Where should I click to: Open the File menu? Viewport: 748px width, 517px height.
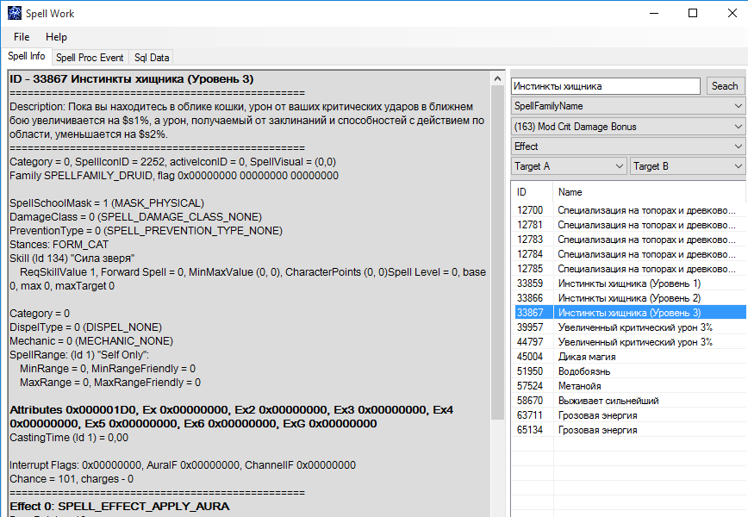[22, 37]
